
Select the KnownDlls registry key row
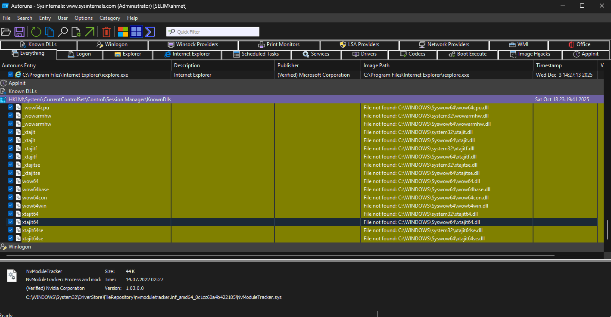click(x=90, y=99)
